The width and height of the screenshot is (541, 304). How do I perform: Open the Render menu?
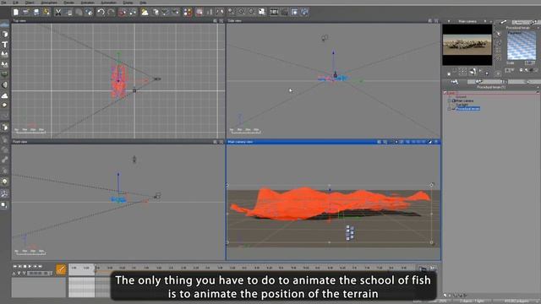(x=69, y=3)
